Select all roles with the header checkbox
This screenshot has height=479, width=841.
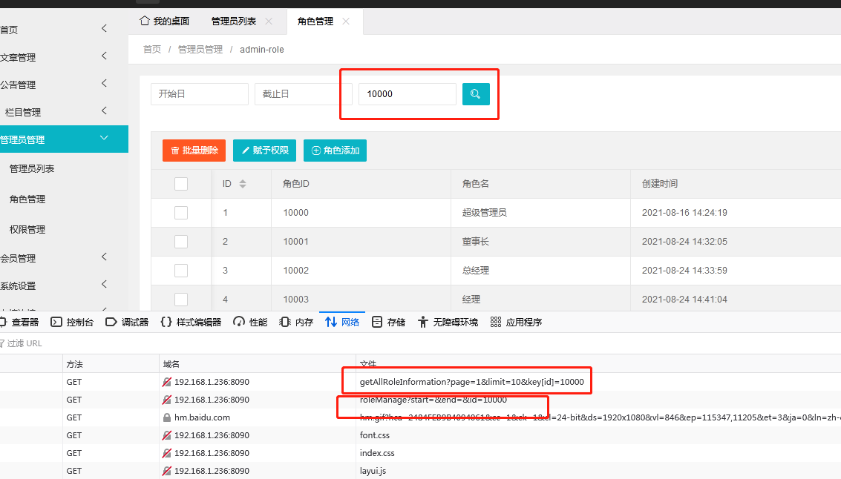tap(181, 183)
